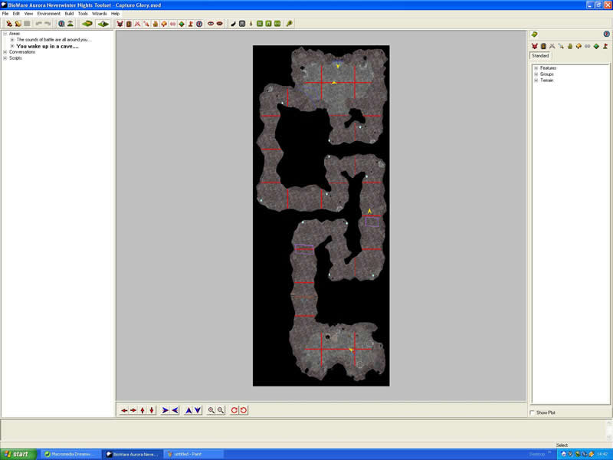
Task: Rotate view with first red circular arrow
Action: click(234, 410)
